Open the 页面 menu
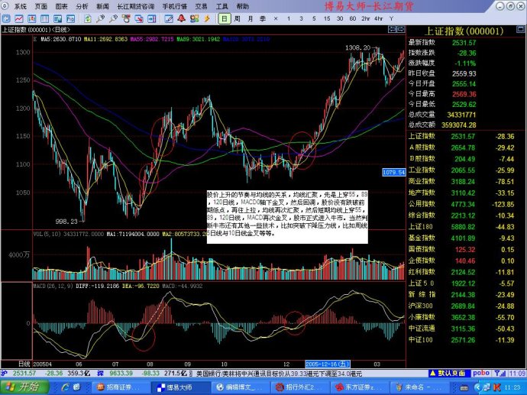The image size is (527, 395). click(41, 6)
